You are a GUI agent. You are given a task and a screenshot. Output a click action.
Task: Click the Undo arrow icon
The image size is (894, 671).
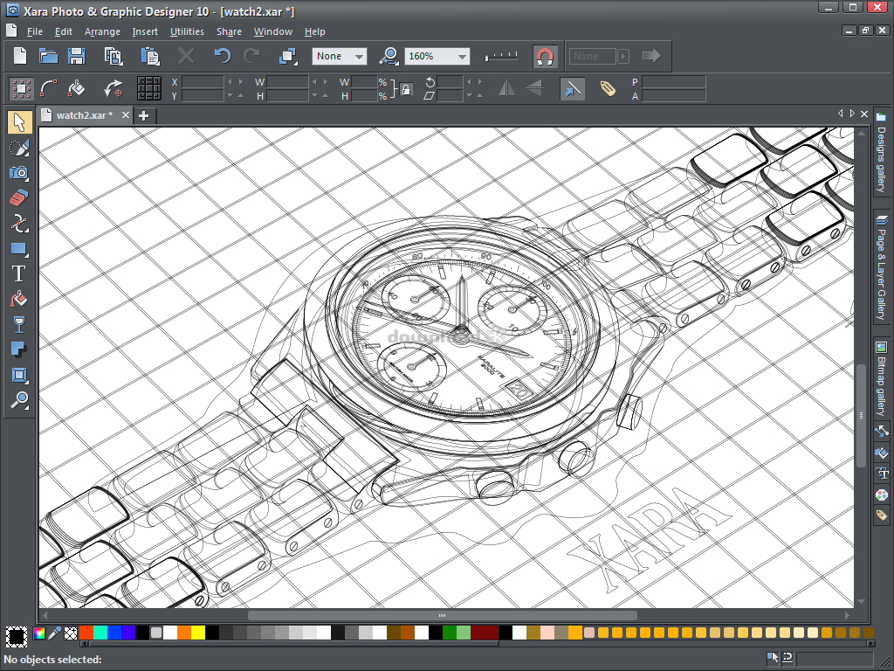tap(223, 57)
